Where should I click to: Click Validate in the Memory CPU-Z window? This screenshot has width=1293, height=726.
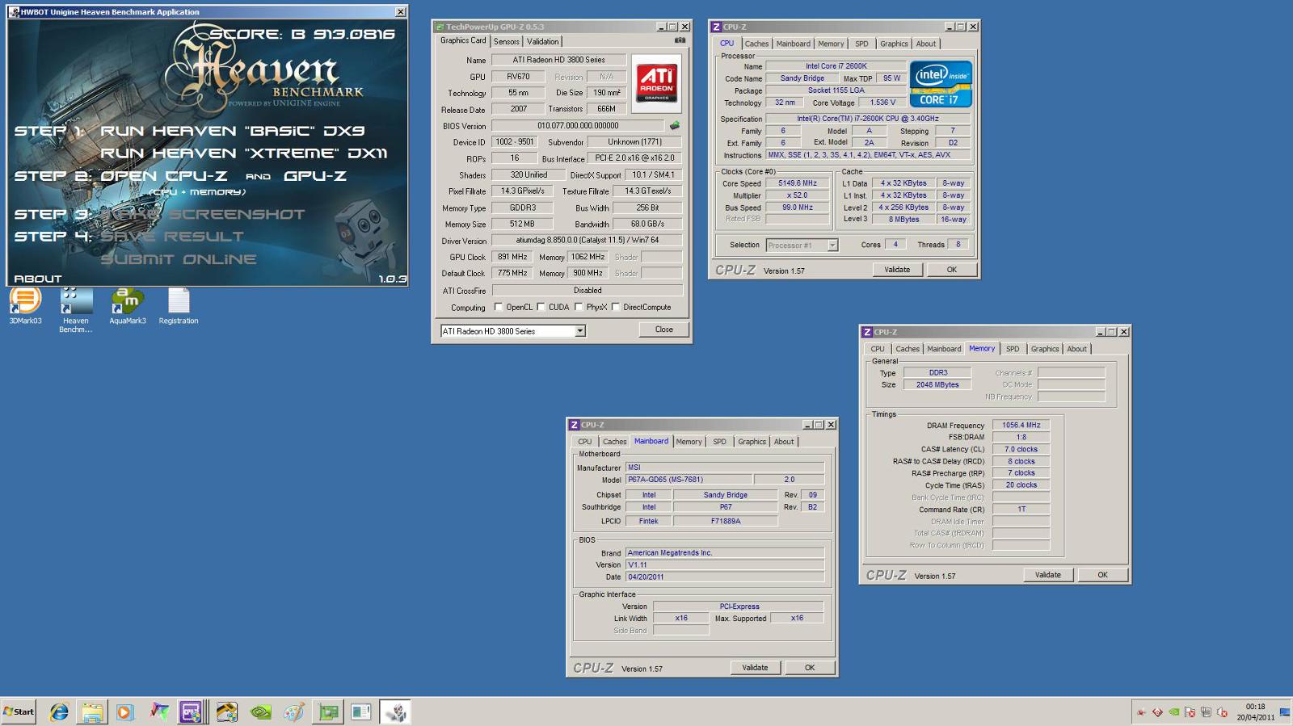pos(1047,575)
